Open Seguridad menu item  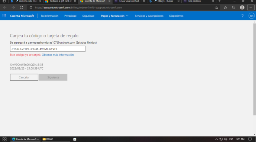tap(88, 16)
